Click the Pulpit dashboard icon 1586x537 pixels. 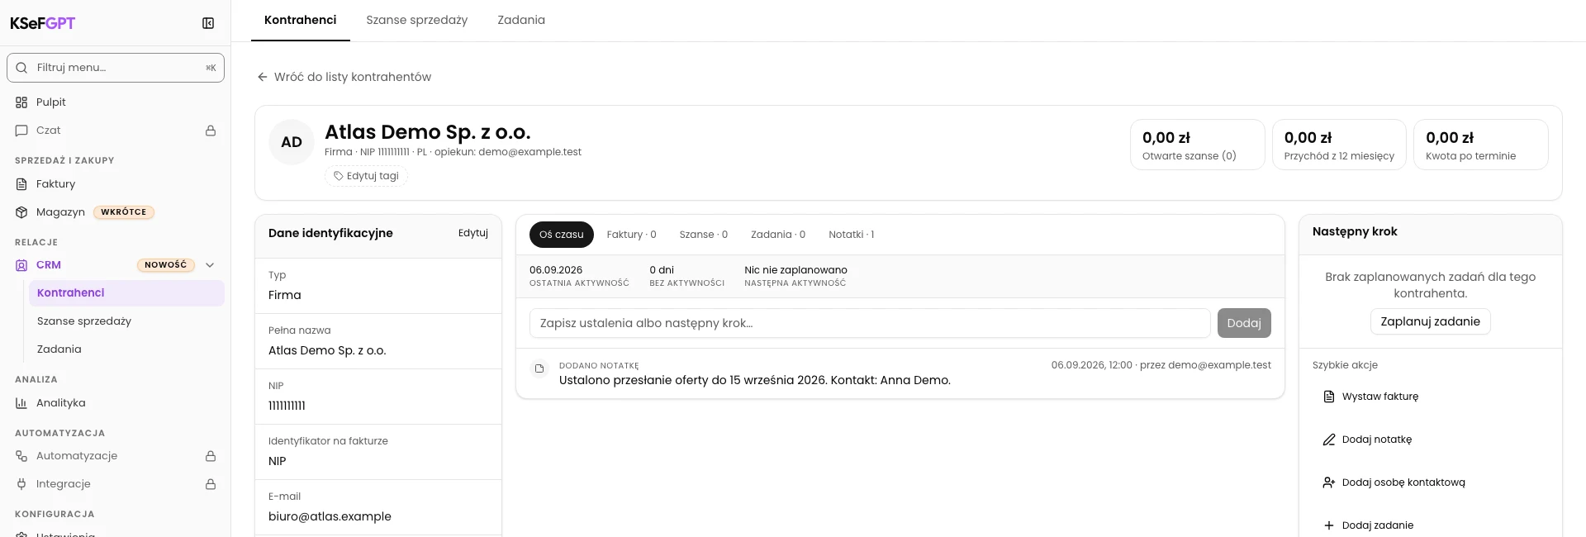coord(21,102)
